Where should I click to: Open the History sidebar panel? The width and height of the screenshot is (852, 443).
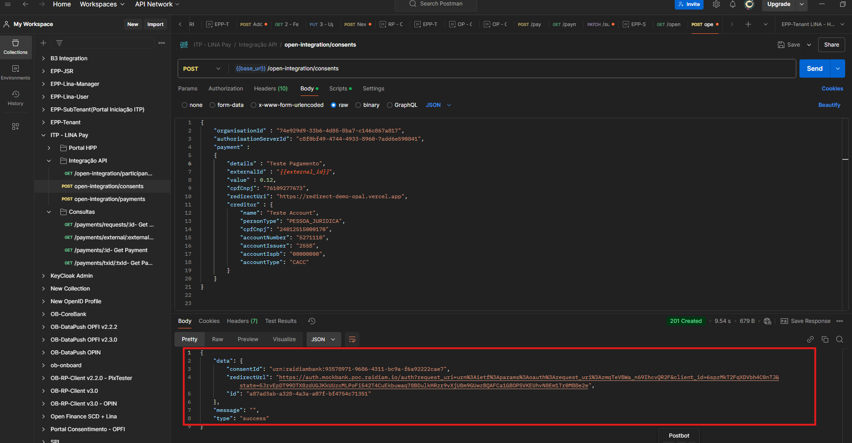(16, 98)
